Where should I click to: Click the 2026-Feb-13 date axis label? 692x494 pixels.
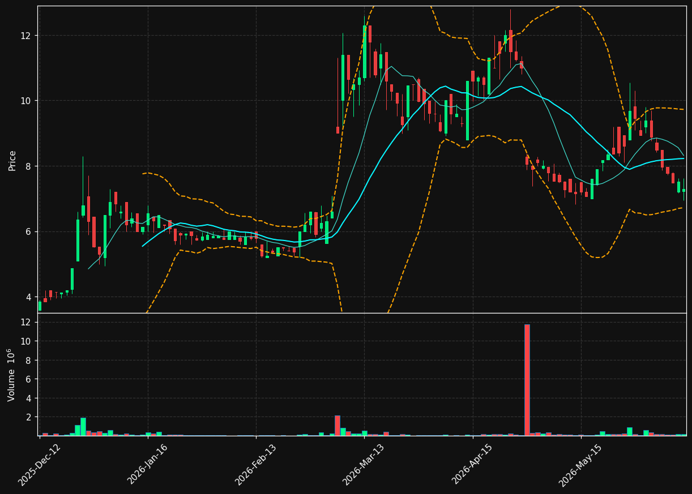click(x=256, y=465)
